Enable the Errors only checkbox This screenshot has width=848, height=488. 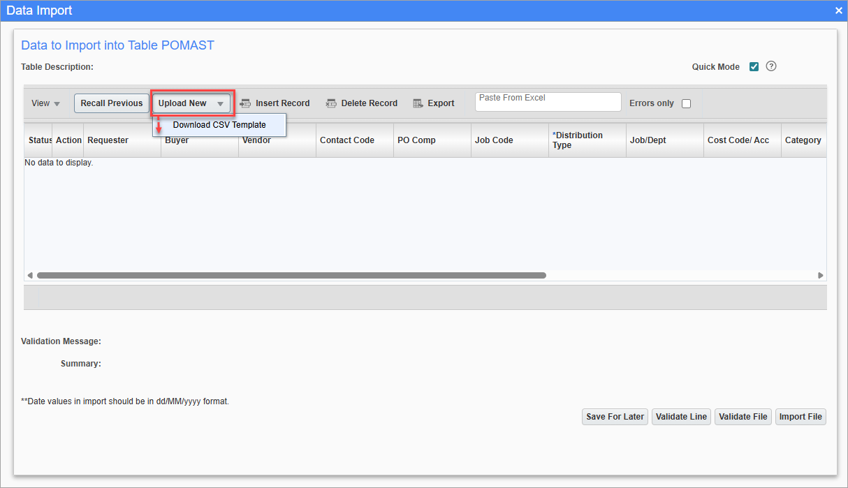[x=686, y=103]
